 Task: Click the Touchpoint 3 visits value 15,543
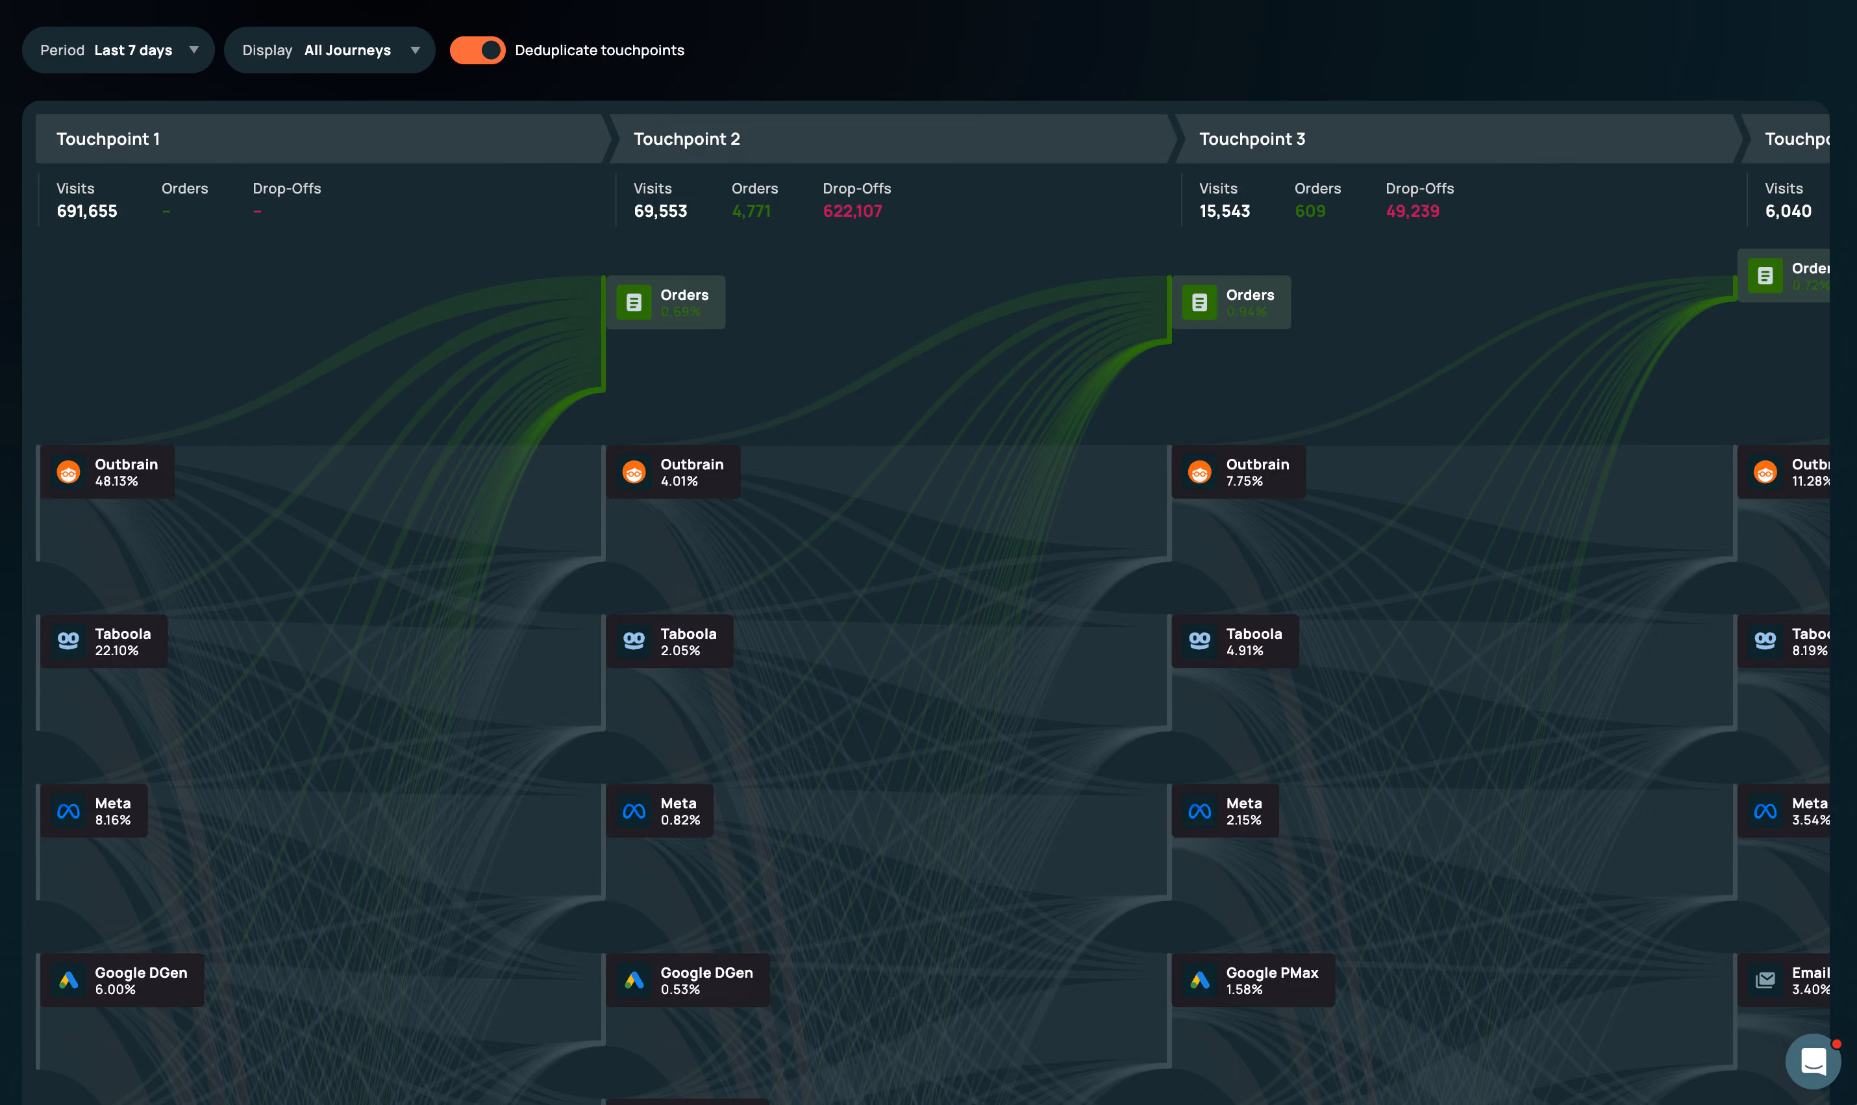point(1224,211)
